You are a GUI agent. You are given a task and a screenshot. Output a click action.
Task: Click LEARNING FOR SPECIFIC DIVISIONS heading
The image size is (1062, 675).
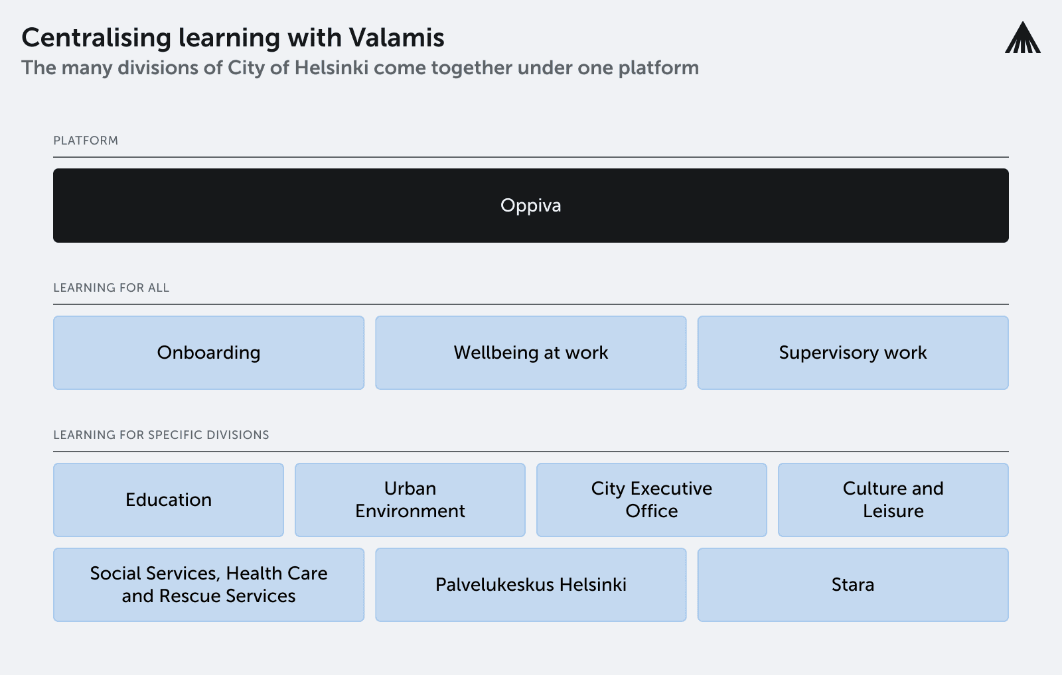[x=161, y=435]
